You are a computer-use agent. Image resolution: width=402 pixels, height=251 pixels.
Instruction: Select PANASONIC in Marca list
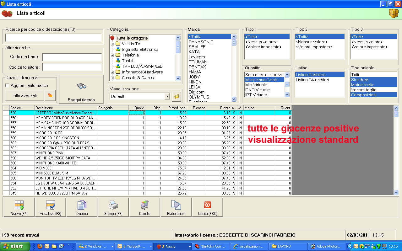209,42
